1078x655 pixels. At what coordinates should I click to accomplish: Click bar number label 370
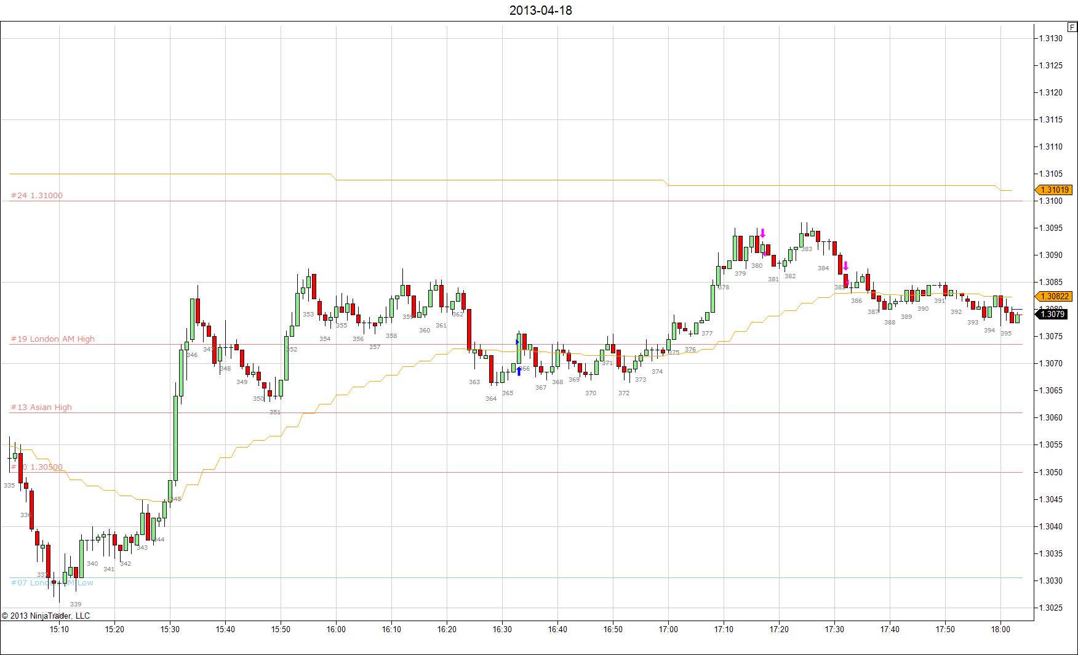591,393
